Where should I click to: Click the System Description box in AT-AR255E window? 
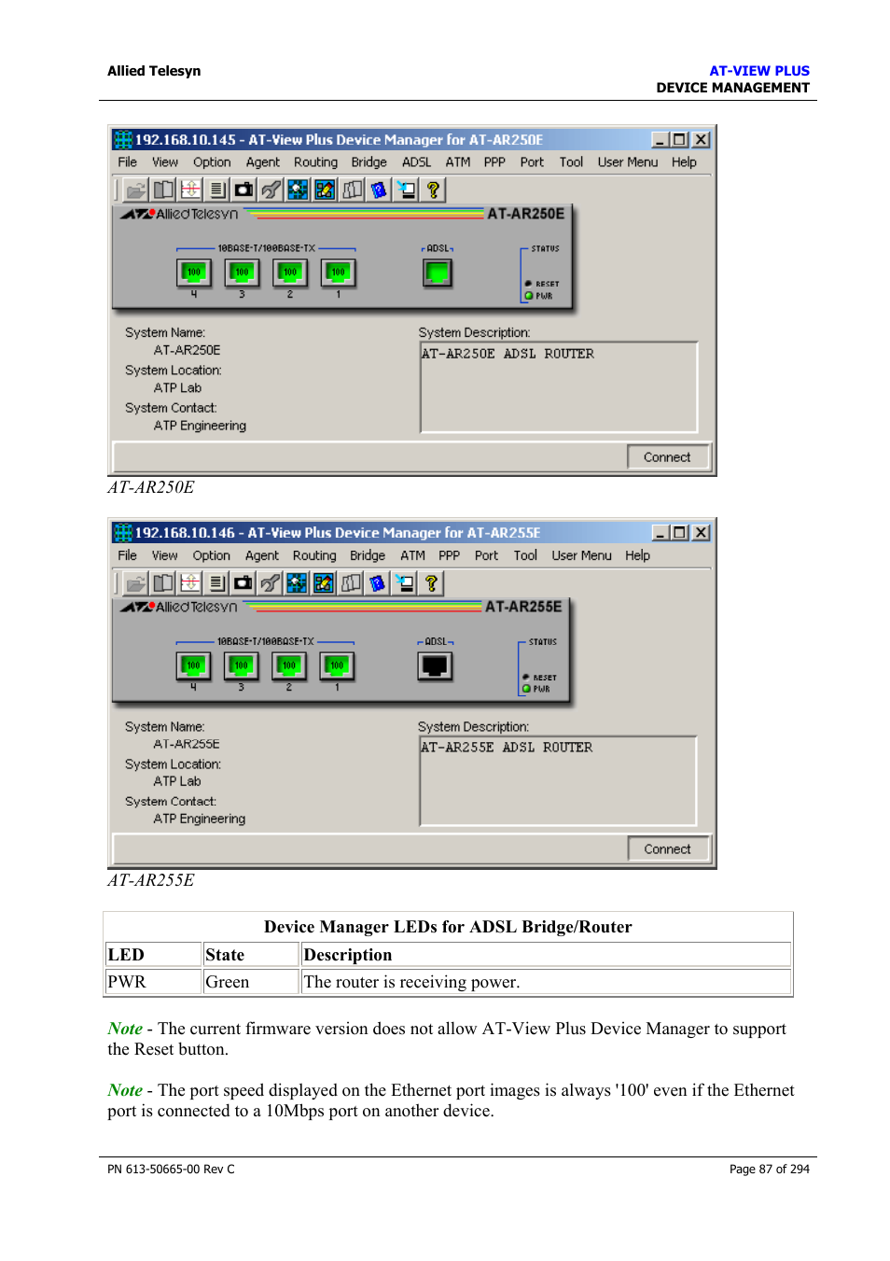pyautogui.click(x=558, y=781)
